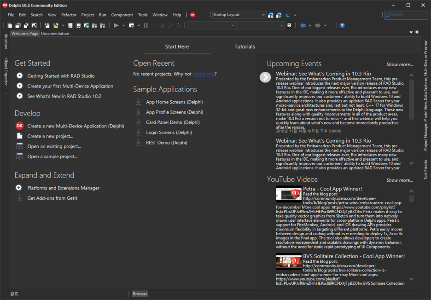Viewport: 431px width, 300px height.
Task: Click the play icon beside Getting Started with RAD Studio
Action: click(x=19, y=75)
